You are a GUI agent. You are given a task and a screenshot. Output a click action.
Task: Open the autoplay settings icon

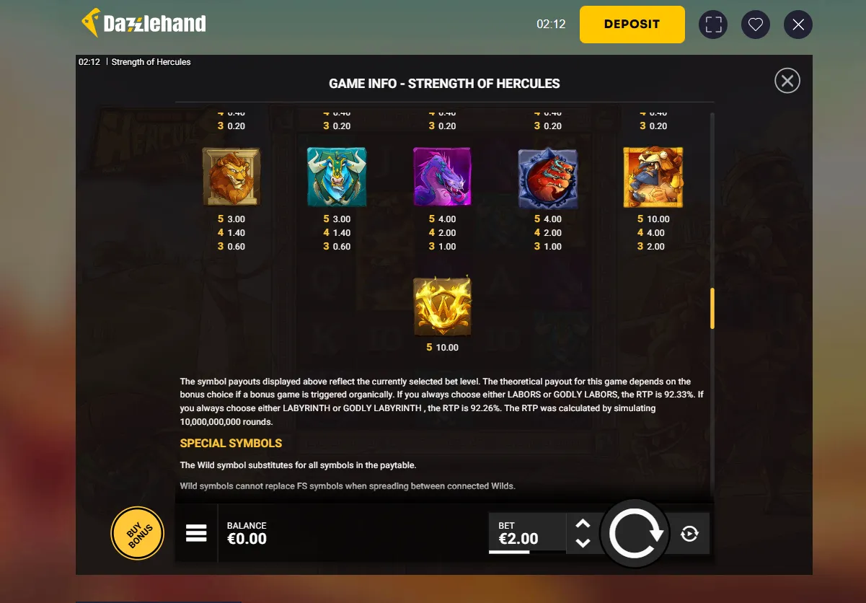(689, 533)
